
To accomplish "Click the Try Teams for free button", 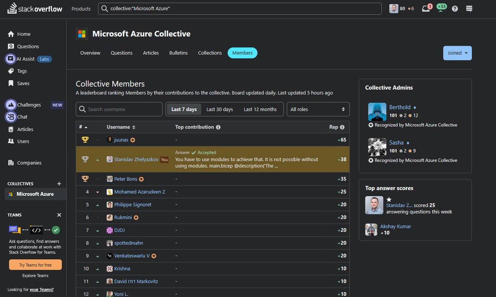I will click(x=36, y=265).
